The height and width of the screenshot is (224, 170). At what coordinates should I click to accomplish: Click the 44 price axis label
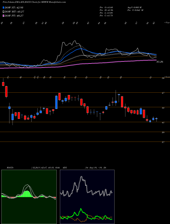[163, 108]
